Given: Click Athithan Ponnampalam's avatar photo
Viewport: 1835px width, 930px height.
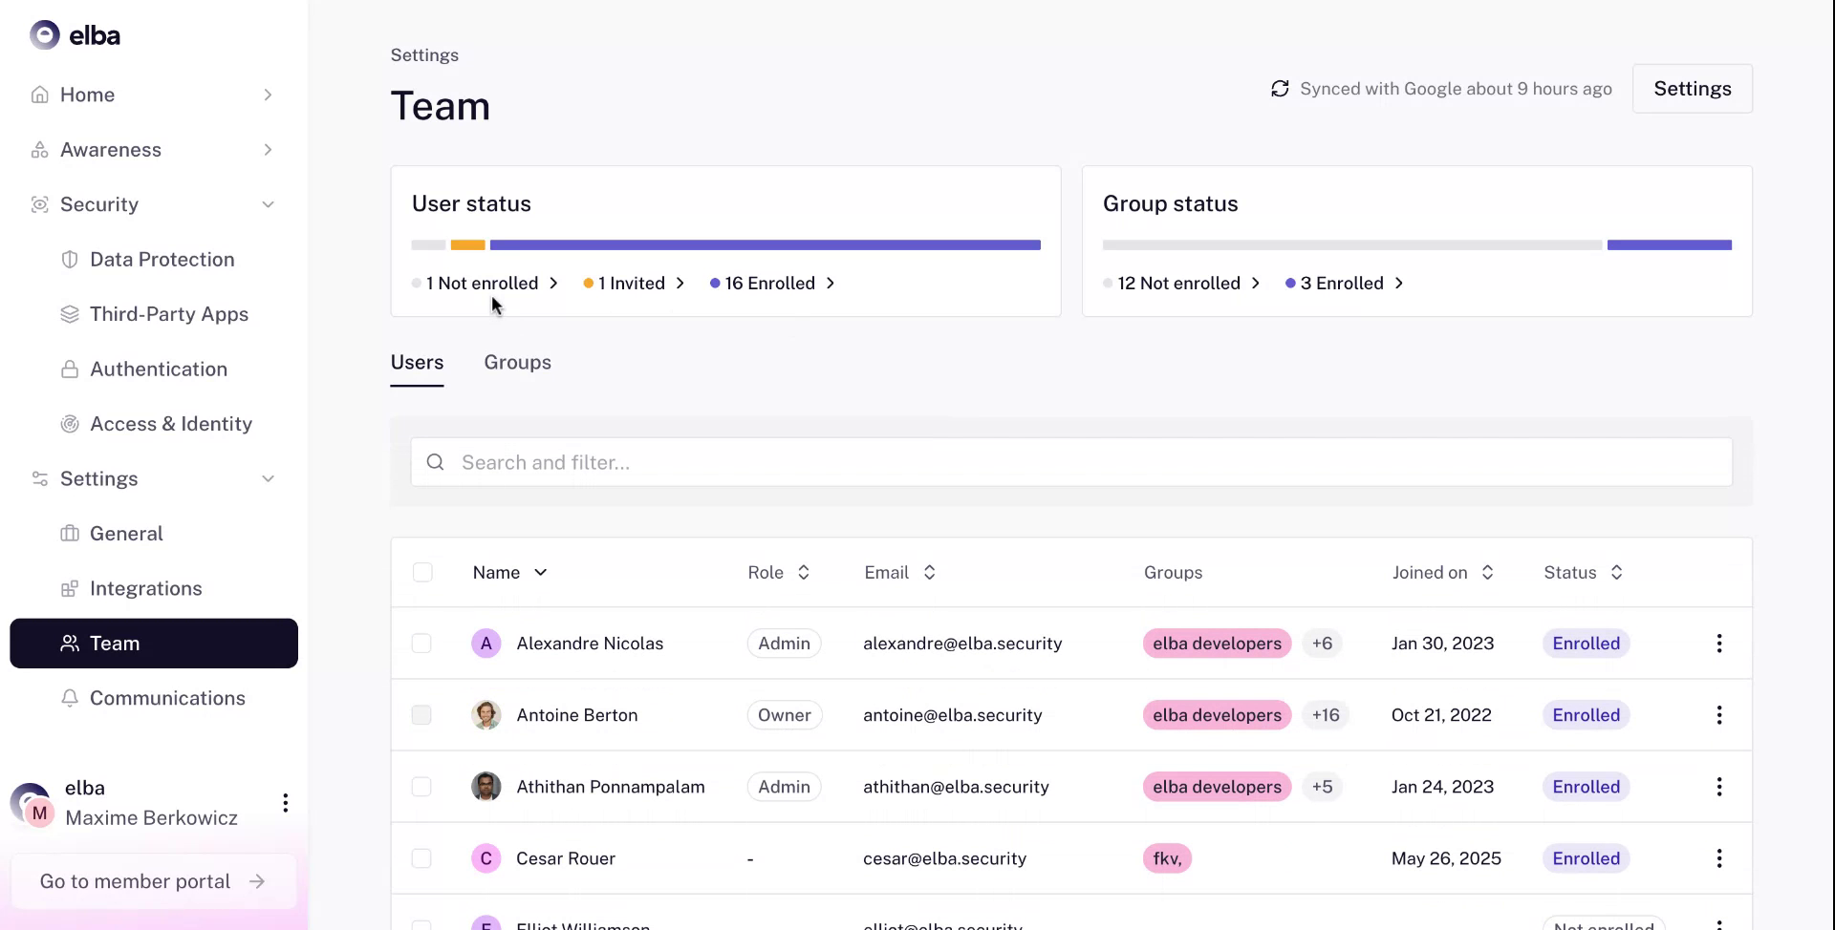Looking at the screenshot, I should [x=486, y=787].
